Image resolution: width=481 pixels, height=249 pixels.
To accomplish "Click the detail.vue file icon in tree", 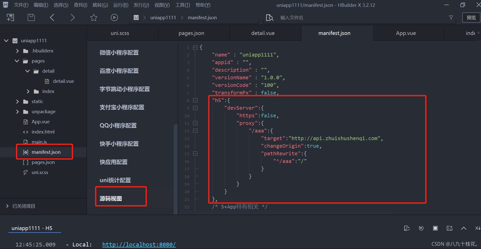I will [x=47, y=81].
